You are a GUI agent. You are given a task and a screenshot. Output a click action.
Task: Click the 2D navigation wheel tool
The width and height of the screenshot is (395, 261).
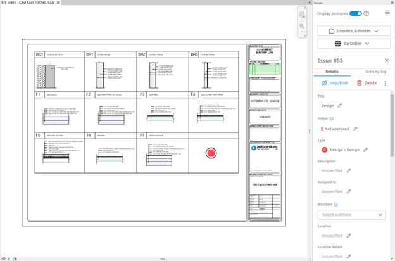[301, 15]
